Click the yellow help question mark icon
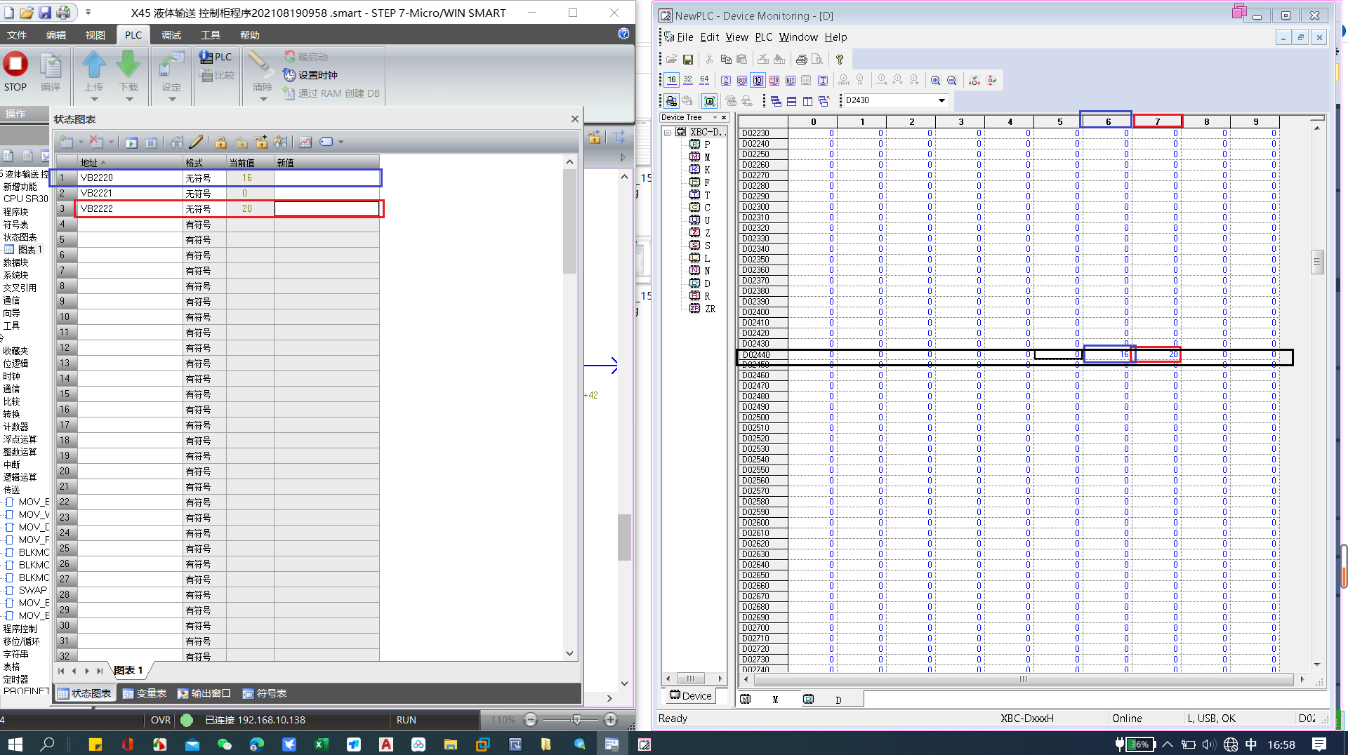The width and height of the screenshot is (1348, 755). (839, 60)
